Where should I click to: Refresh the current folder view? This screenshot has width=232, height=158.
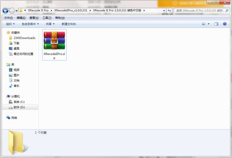[169, 11]
